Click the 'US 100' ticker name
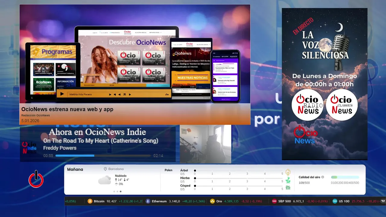The width and height of the screenshot is (386, 217). (344, 201)
